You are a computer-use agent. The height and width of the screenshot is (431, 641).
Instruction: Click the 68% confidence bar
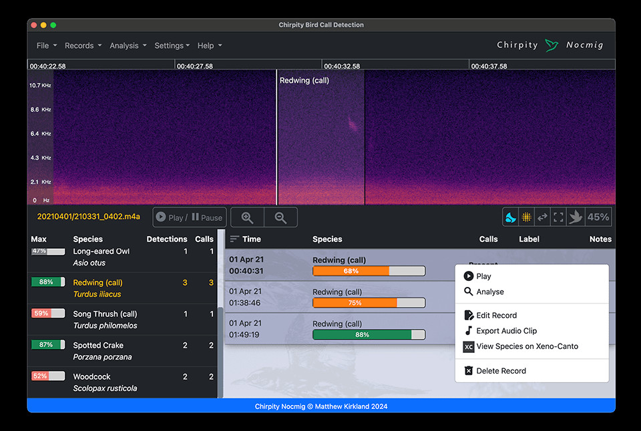coord(369,271)
